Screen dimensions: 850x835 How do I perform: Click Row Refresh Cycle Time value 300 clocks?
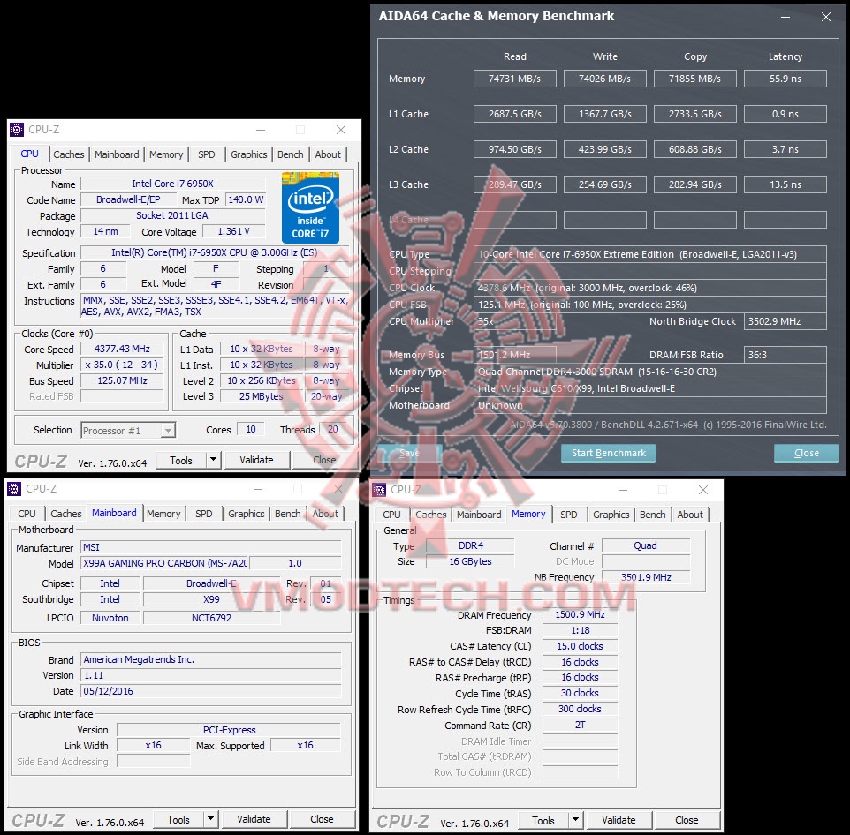tap(580, 710)
